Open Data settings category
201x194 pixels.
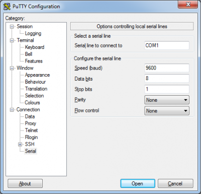(x=30, y=116)
